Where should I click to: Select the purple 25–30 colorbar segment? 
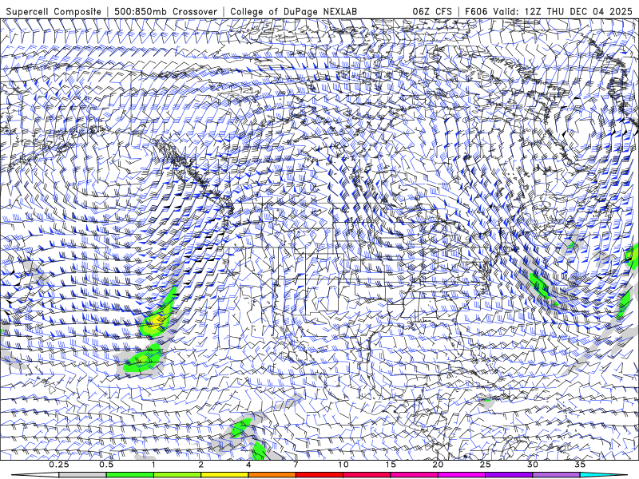click(509, 475)
